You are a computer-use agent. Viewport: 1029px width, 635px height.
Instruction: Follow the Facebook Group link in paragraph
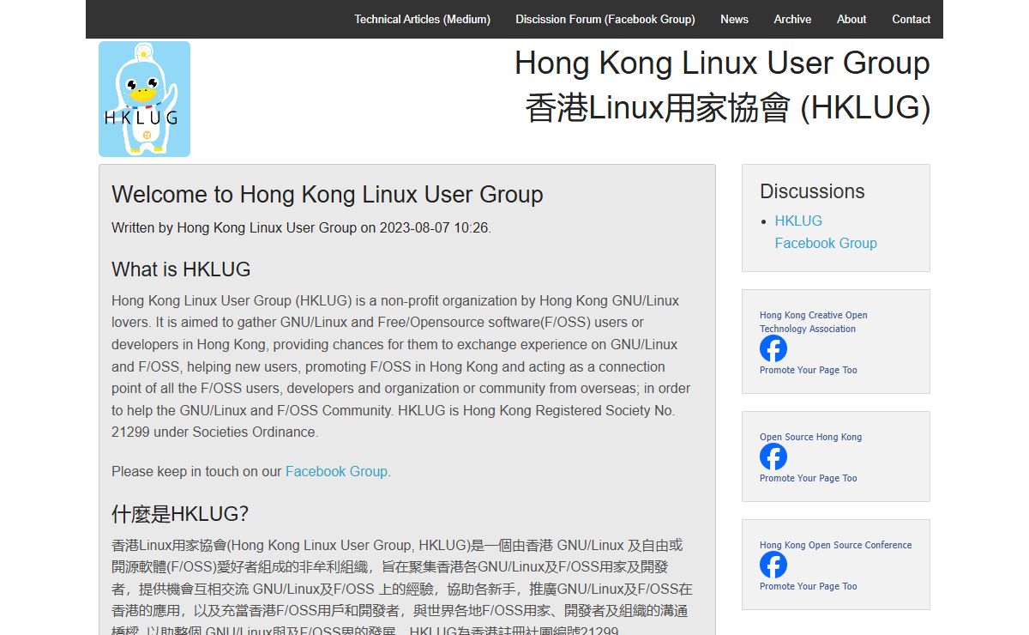[x=336, y=471]
